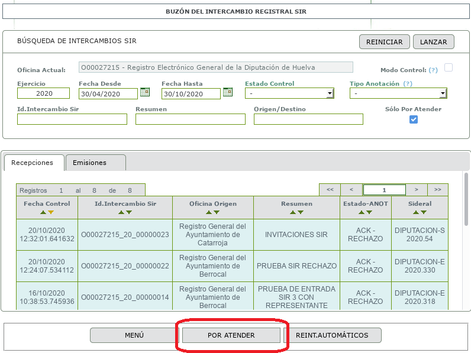Sort Resumen column descending

coord(301,212)
